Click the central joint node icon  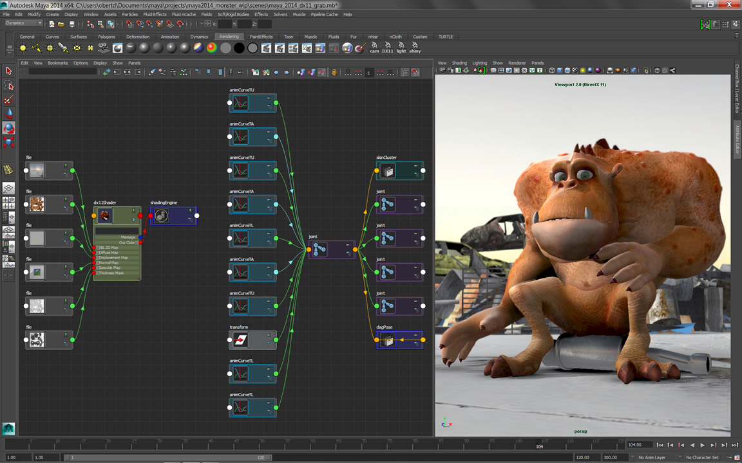(x=320, y=250)
